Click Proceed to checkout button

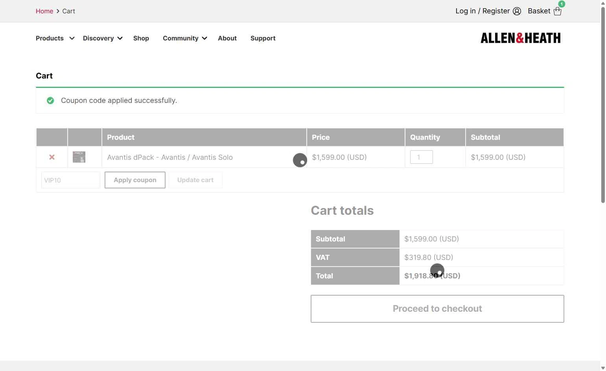[x=437, y=309]
